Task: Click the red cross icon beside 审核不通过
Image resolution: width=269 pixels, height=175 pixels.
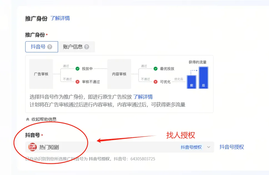Action: click(77, 82)
